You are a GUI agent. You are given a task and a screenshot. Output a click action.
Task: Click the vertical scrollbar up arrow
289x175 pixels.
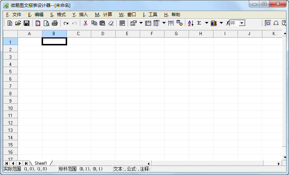[x=285, y=33]
